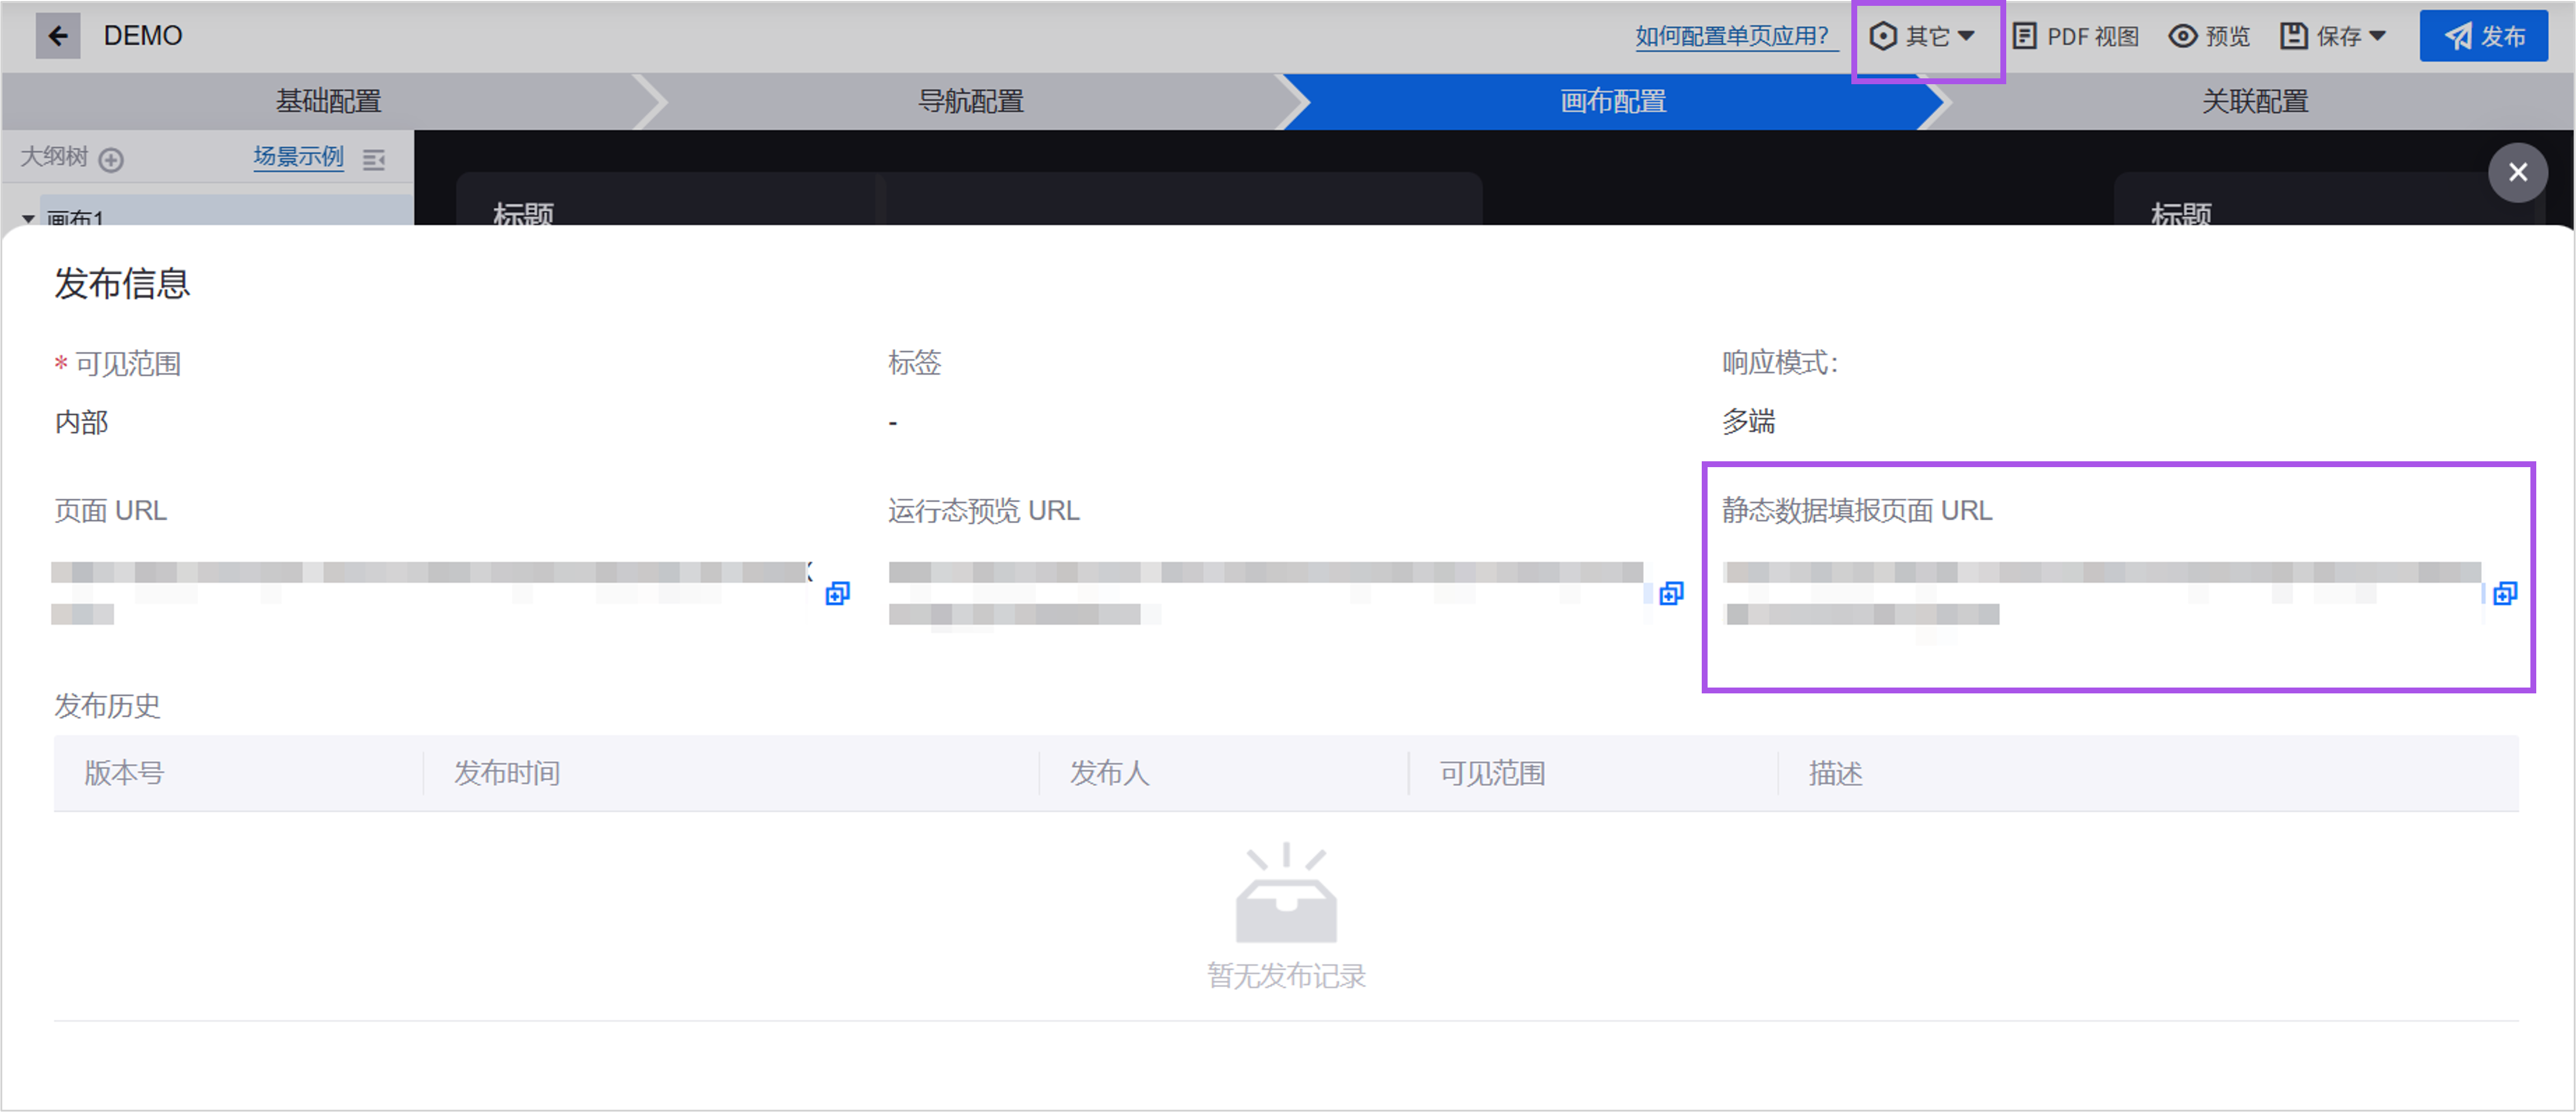Collapse the 画布1 node in the outline tree
This screenshot has height=1112, width=2576.
click(x=28, y=220)
